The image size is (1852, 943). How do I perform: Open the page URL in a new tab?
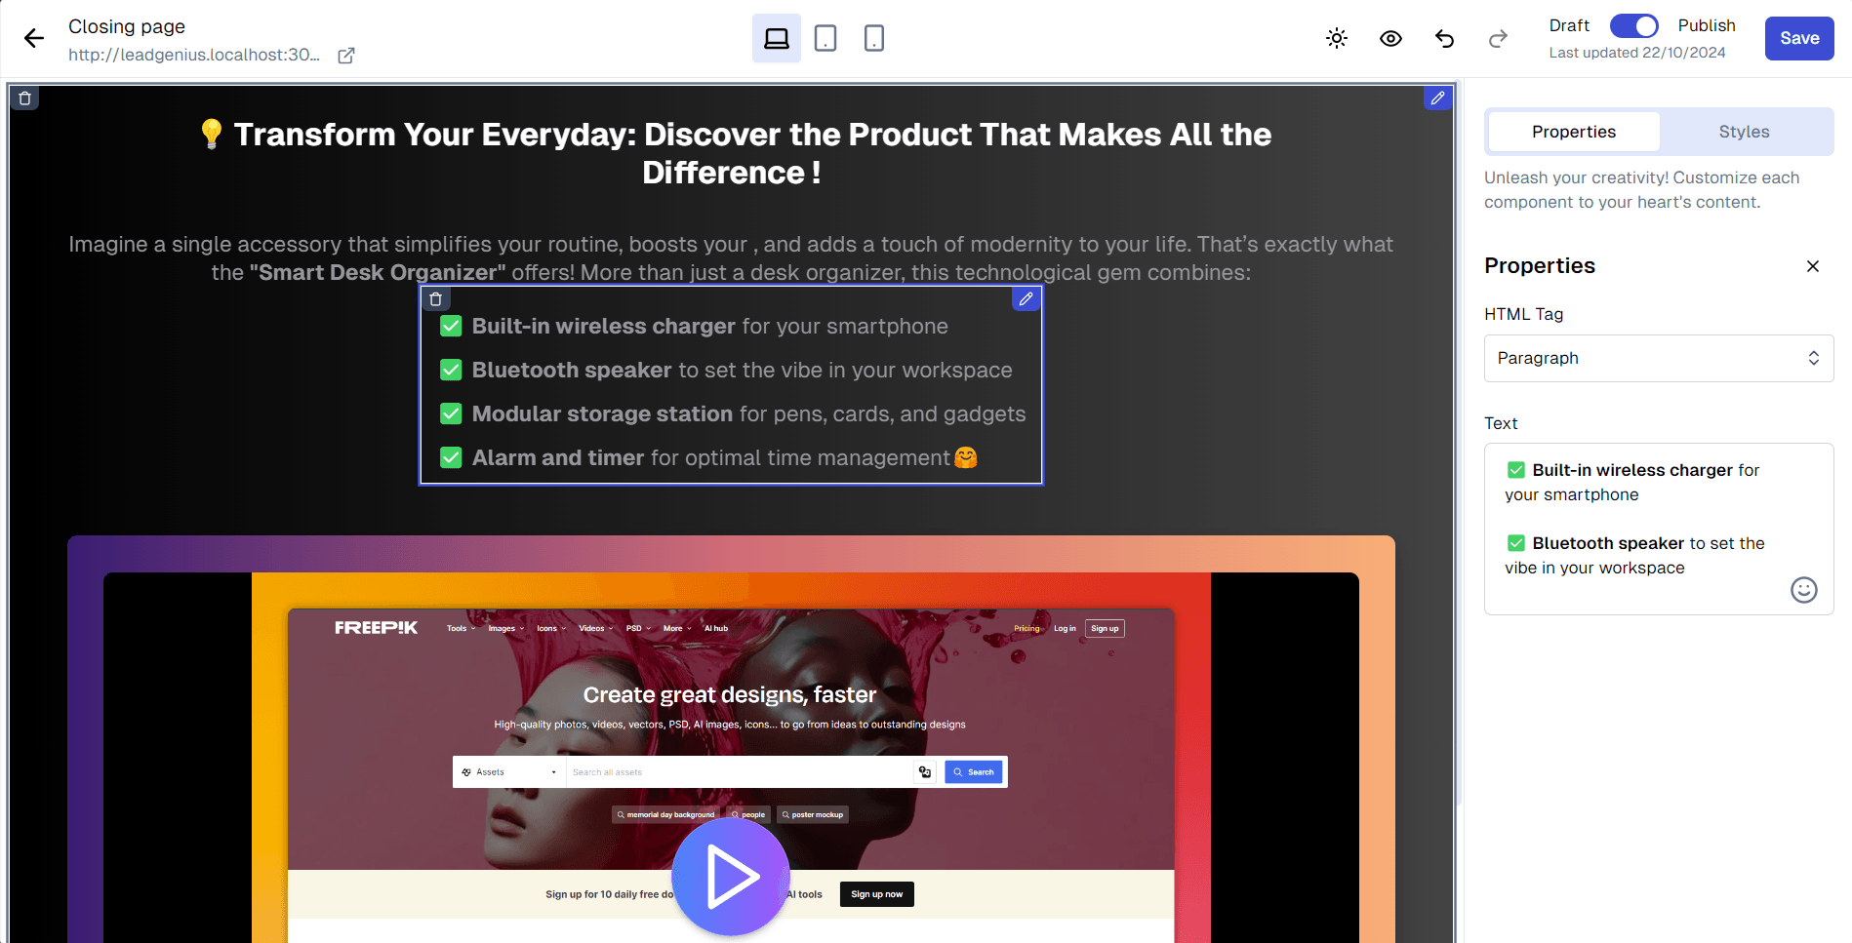coord(346,56)
